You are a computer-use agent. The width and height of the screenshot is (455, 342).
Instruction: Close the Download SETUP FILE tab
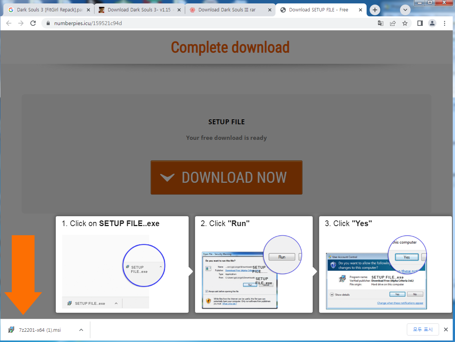click(360, 10)
